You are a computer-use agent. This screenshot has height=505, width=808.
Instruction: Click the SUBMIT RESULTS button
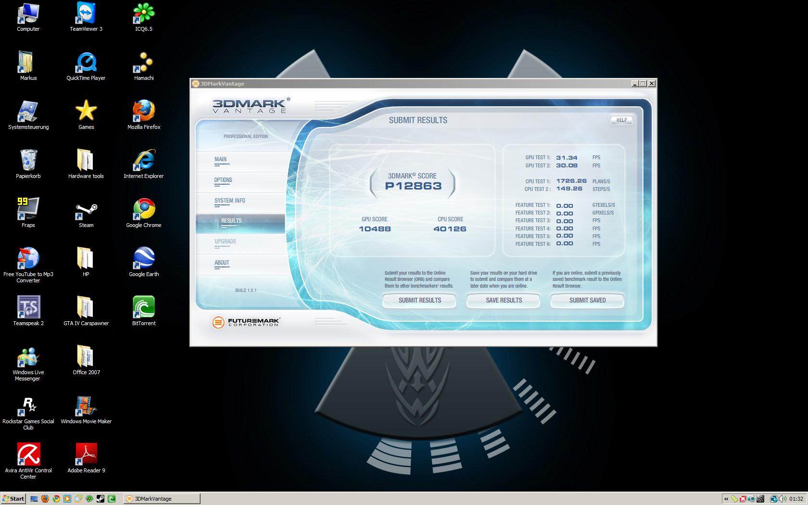coord(419,301)
